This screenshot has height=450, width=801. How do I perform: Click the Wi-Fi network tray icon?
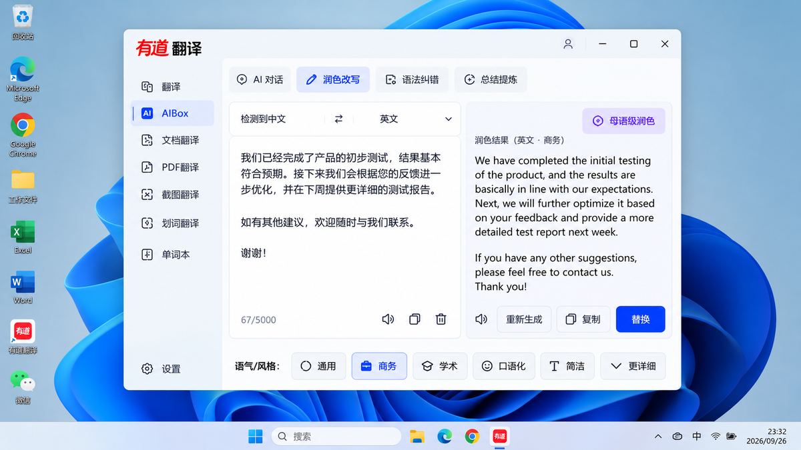(x=716, y=437)
